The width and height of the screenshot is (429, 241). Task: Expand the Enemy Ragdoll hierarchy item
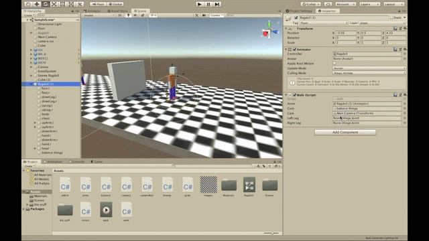tap(32, 76)
